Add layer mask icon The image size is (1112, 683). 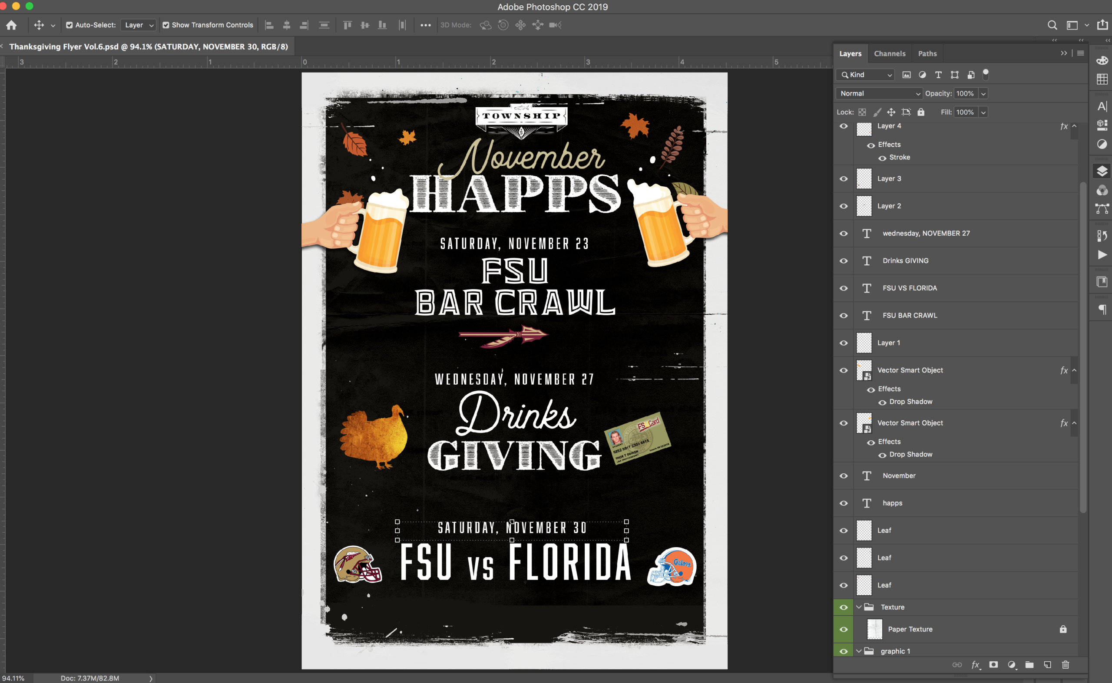(993, 664)
